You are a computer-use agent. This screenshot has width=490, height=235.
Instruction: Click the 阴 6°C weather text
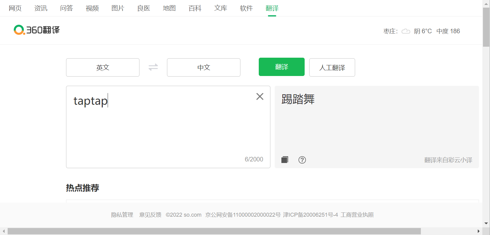[x=423, y=31]
